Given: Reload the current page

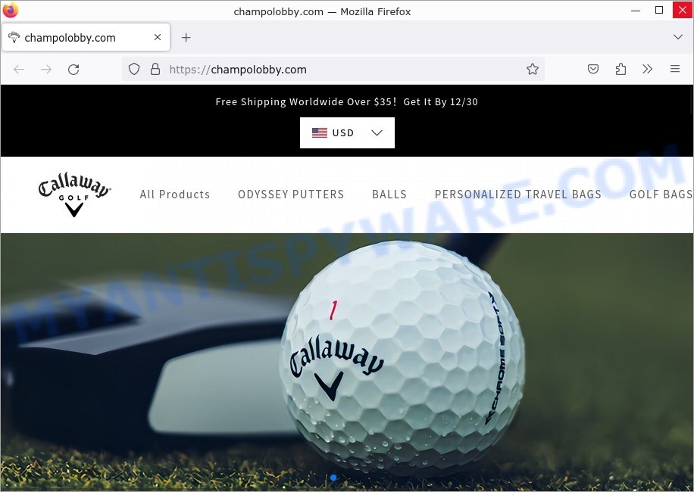Looking at the screenshot, I should [x=73, y=70].
